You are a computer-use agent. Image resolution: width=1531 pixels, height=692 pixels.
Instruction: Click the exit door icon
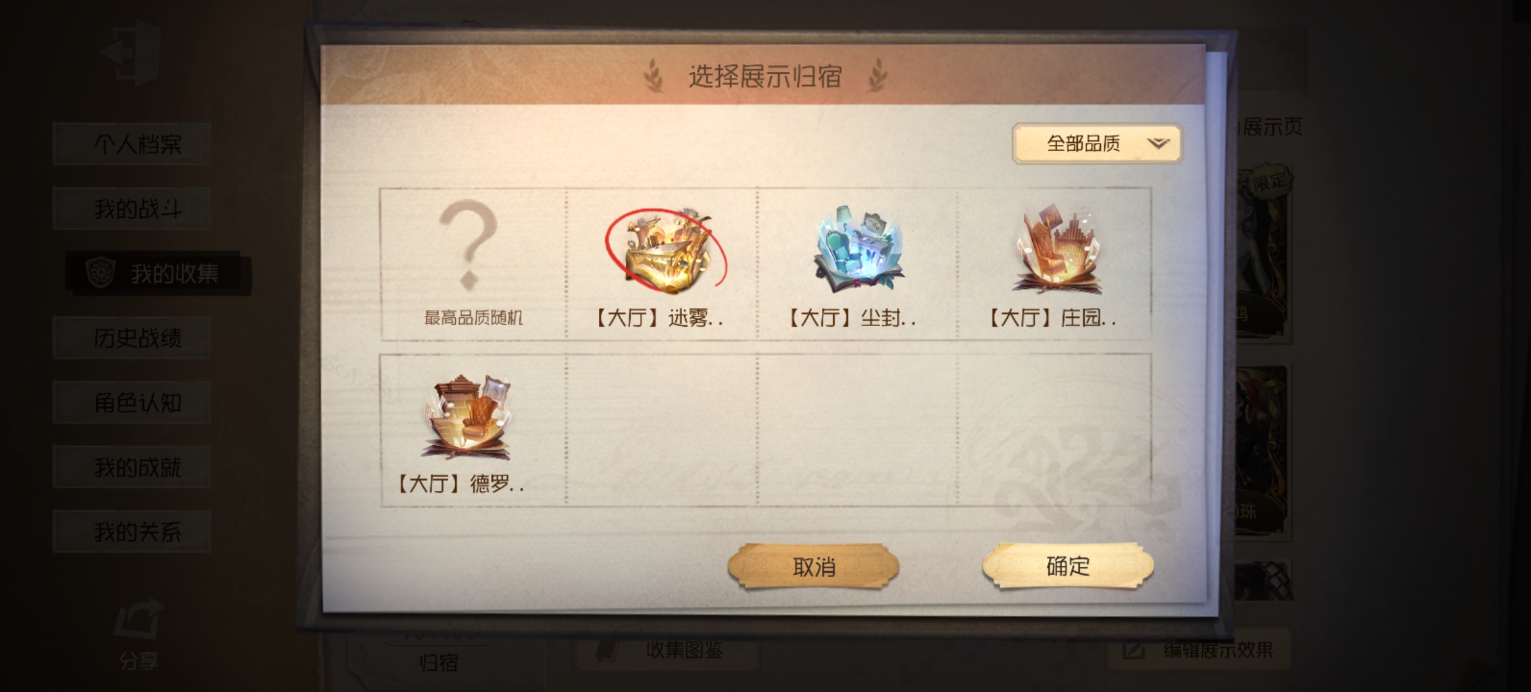(x=131, y=53)
